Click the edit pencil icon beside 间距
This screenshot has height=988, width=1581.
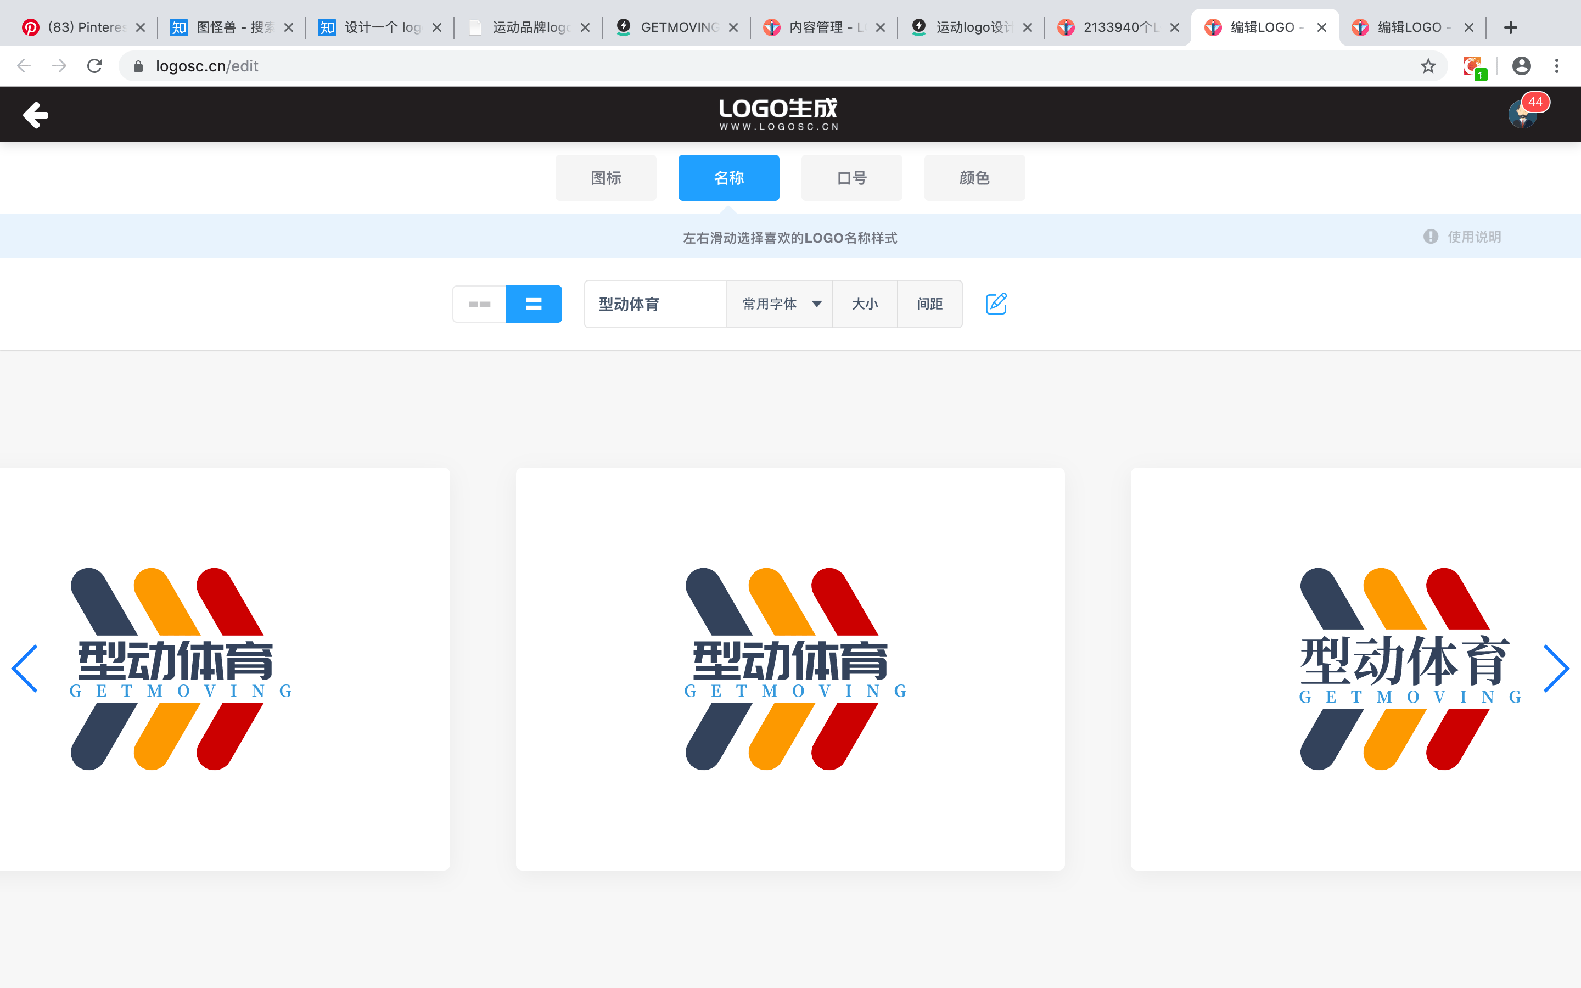[x=996, y=303]
